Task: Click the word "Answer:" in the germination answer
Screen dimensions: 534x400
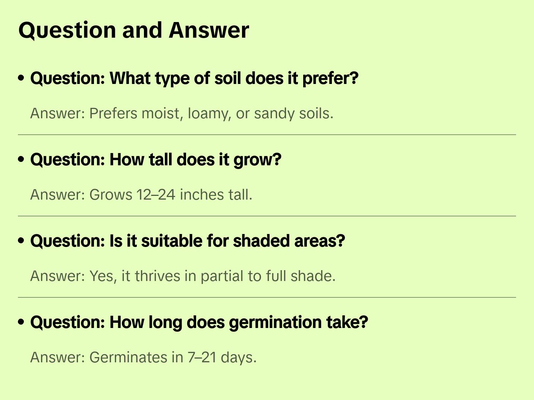Action: pyautogui.click(x=58, y=357)
